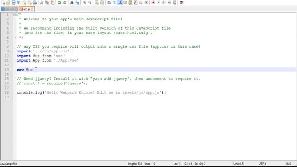Place the cursor after 'new Vue'

point(33,70)
